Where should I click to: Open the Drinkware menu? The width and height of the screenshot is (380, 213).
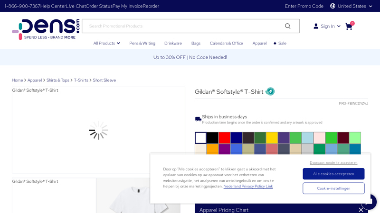pyautogui.click(x=173, y=43)
